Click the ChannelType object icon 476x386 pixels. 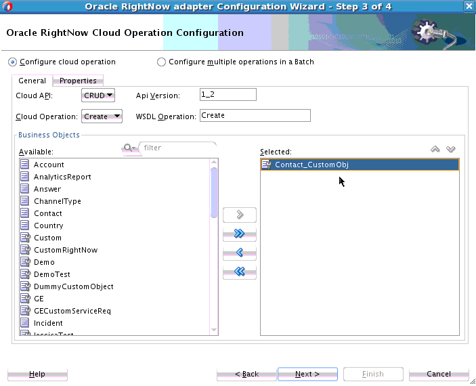pos(24,200)
